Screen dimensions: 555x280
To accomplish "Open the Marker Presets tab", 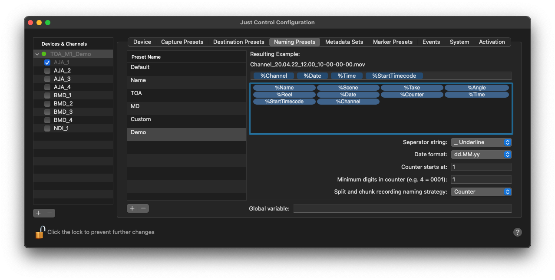I will (393, 42).
